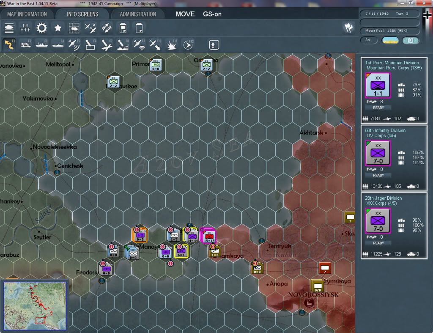433x333 pixels.
Task: Click the blue and yellow weather indicator
Action: coord(390,41)
